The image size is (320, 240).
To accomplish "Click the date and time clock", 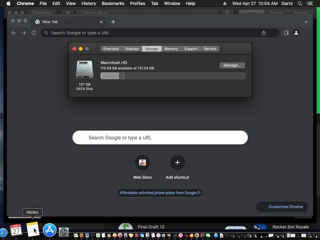I will 255,3.
